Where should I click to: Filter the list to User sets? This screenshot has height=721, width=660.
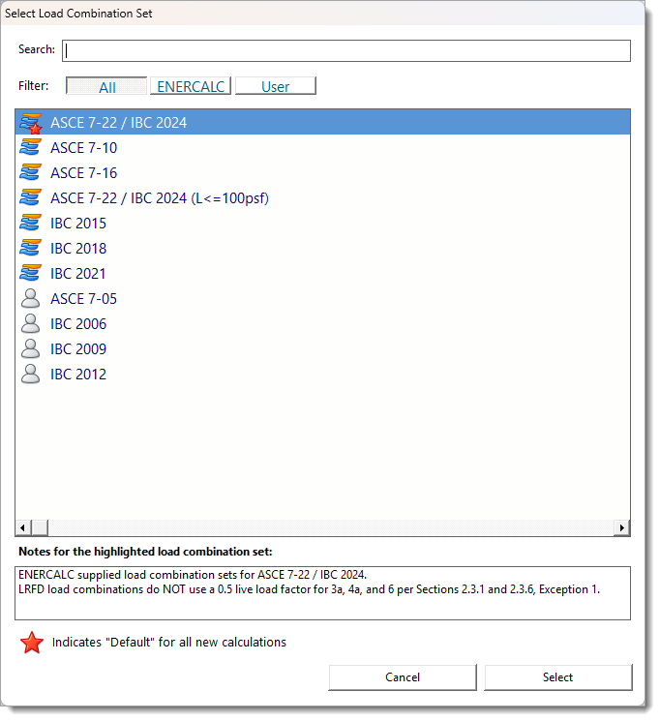(x=276, y=86)
